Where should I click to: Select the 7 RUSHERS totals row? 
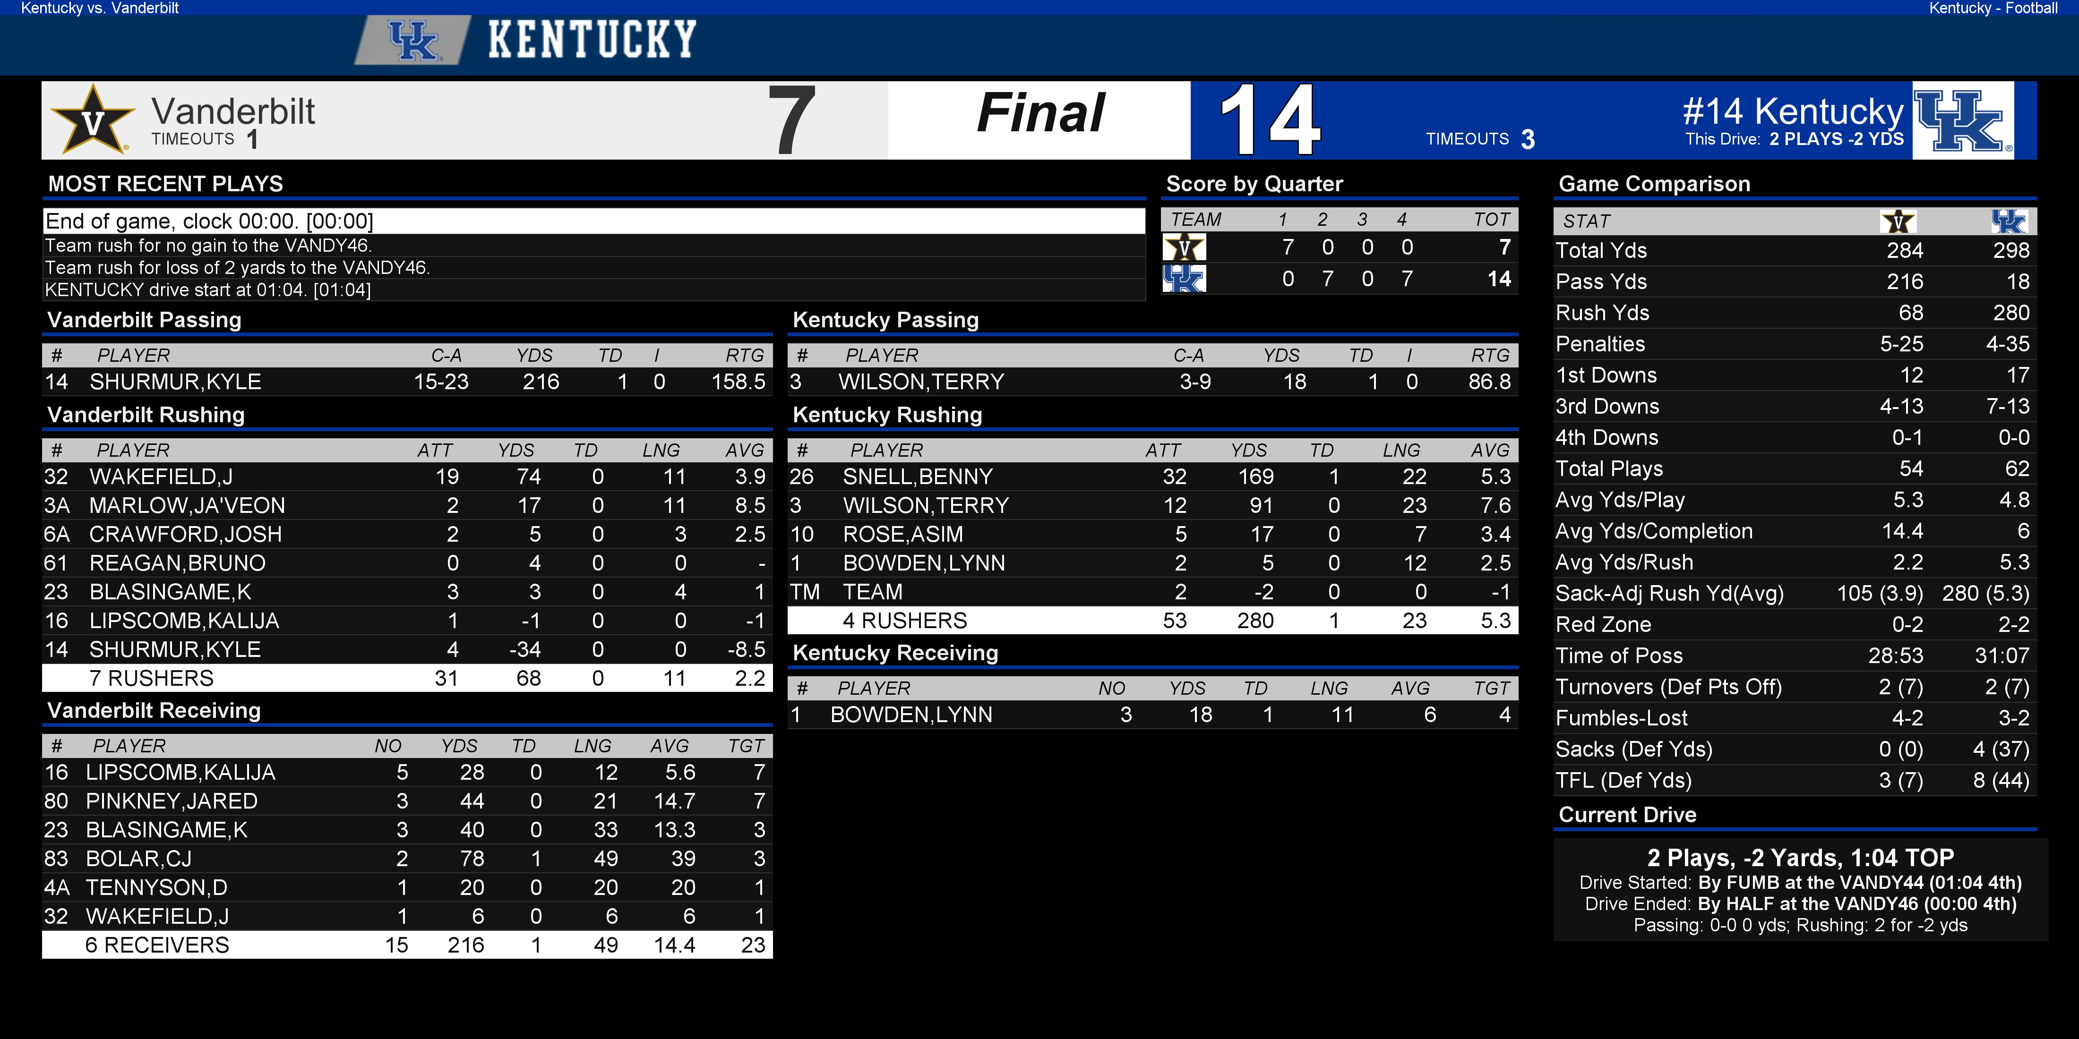407,678
